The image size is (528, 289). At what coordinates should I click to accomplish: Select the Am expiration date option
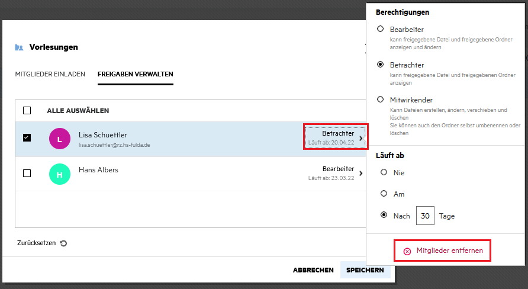coord(384,194)
